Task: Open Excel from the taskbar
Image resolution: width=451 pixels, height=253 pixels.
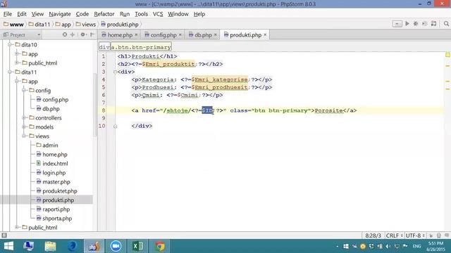Action: [138, 246]
